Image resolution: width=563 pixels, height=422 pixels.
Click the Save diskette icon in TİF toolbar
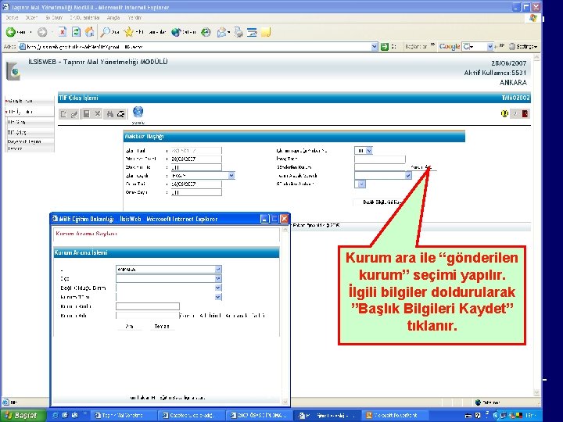(x=86, y=114)
